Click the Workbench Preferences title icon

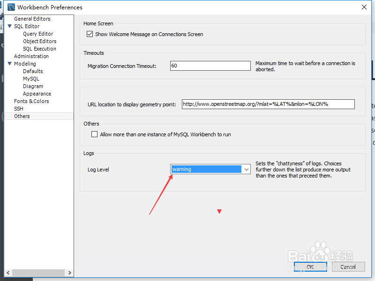pos(11,7)
